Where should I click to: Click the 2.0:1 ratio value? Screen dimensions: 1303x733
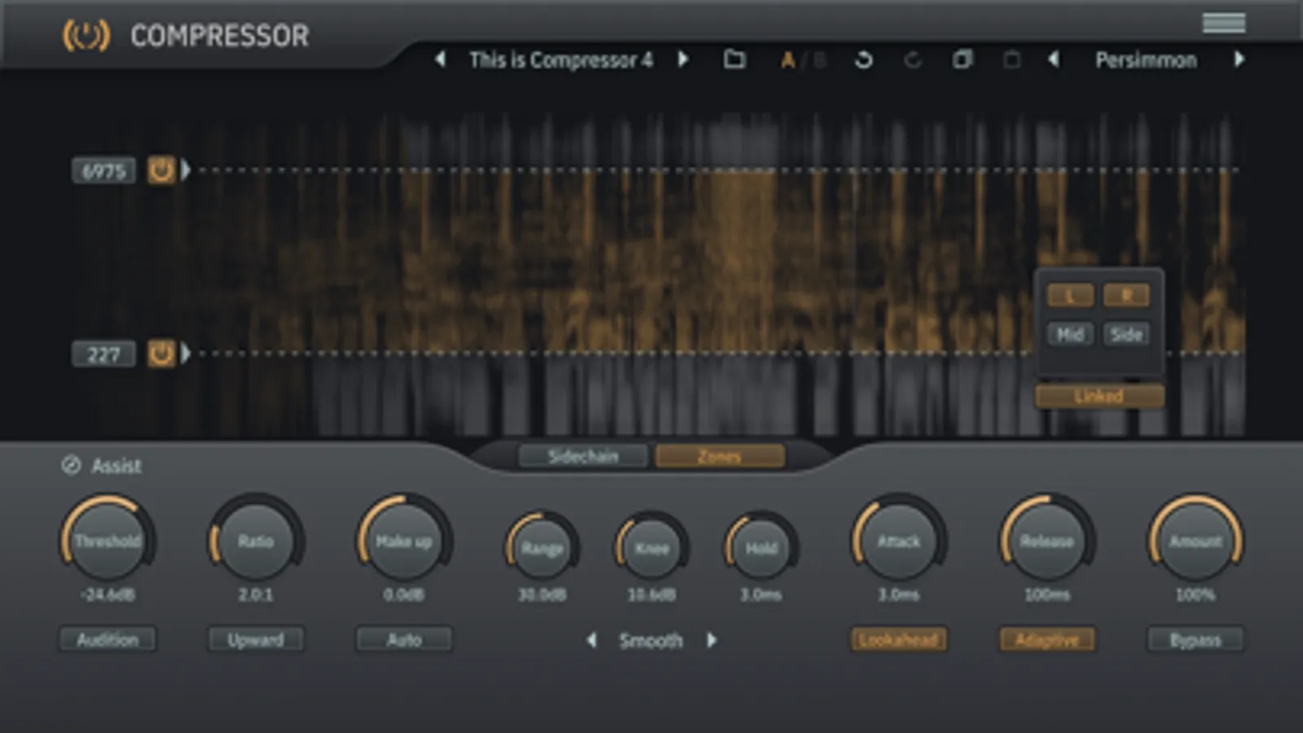256,595
